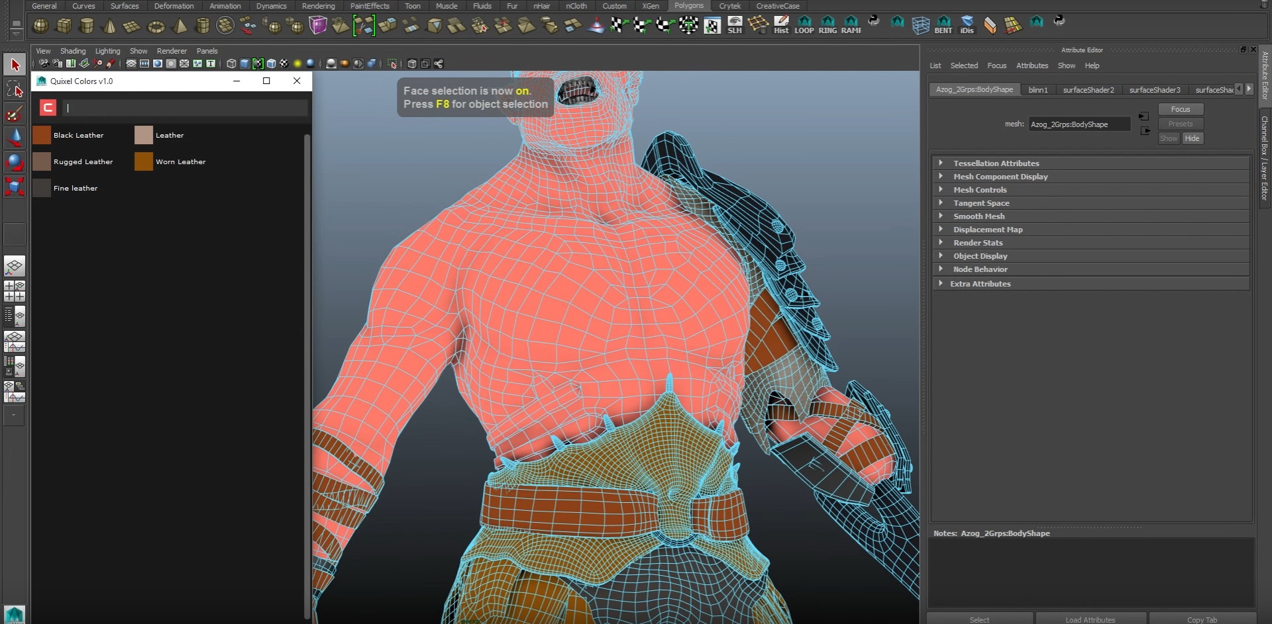
Task: Click the red Quixel C logo button
Action: pyautogui.click(x=48, y=107)
